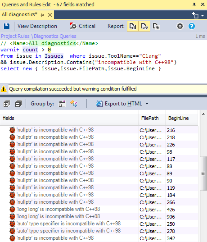Collapse all result rows icon
The image size is (207, 242).
(18, 104)
